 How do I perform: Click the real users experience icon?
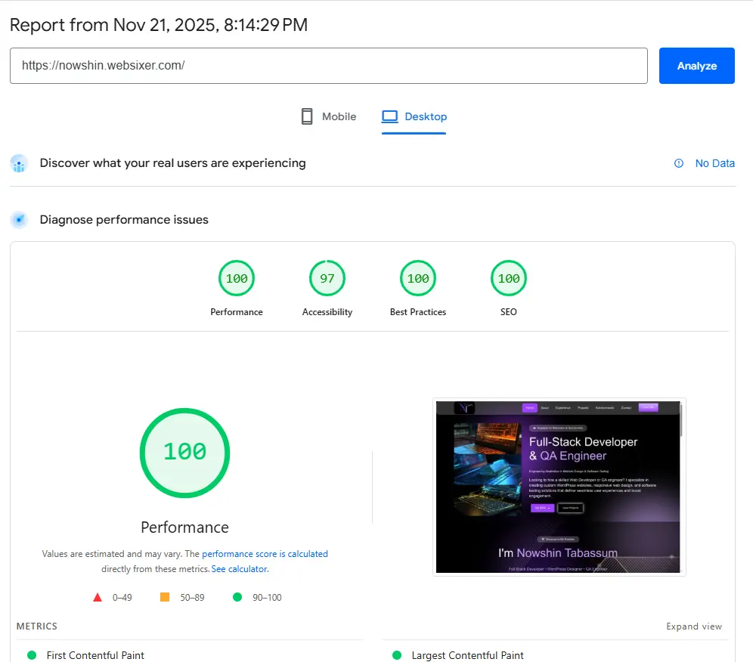pos(19,163)
